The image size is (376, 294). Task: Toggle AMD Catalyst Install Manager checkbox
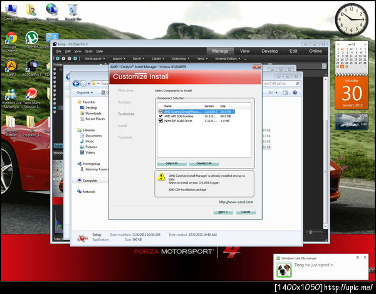[160, 112]
